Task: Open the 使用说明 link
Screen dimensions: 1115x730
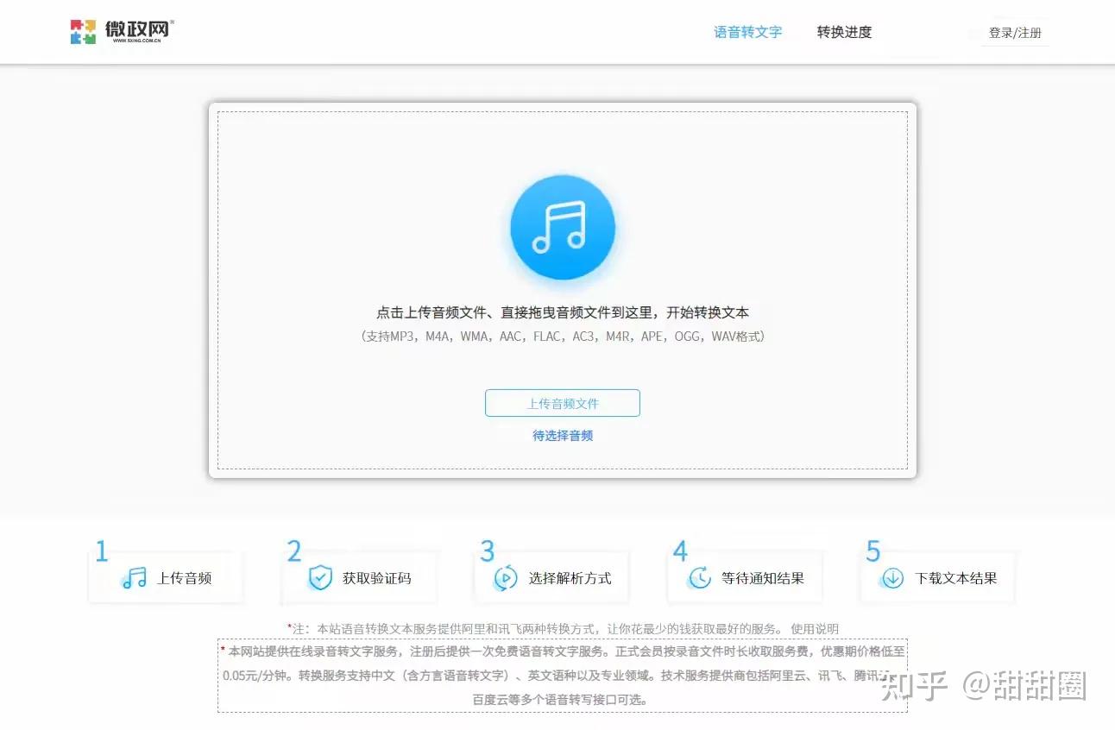Action: coord(815,629)
